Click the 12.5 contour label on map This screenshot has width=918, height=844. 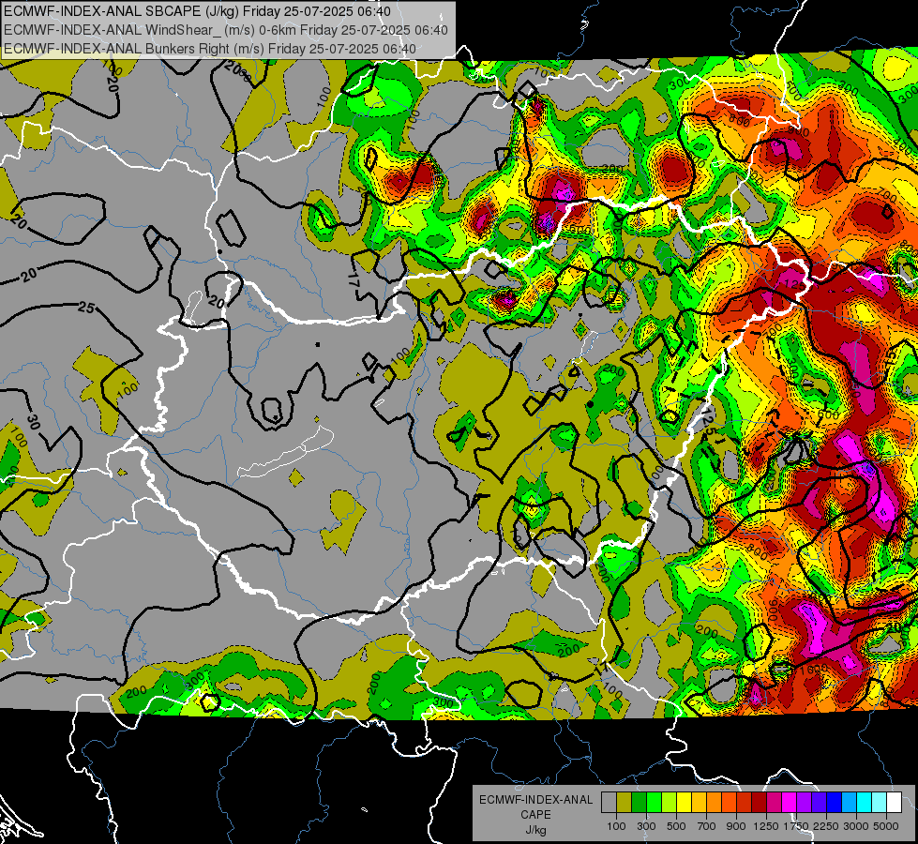[x=708, y=423]
